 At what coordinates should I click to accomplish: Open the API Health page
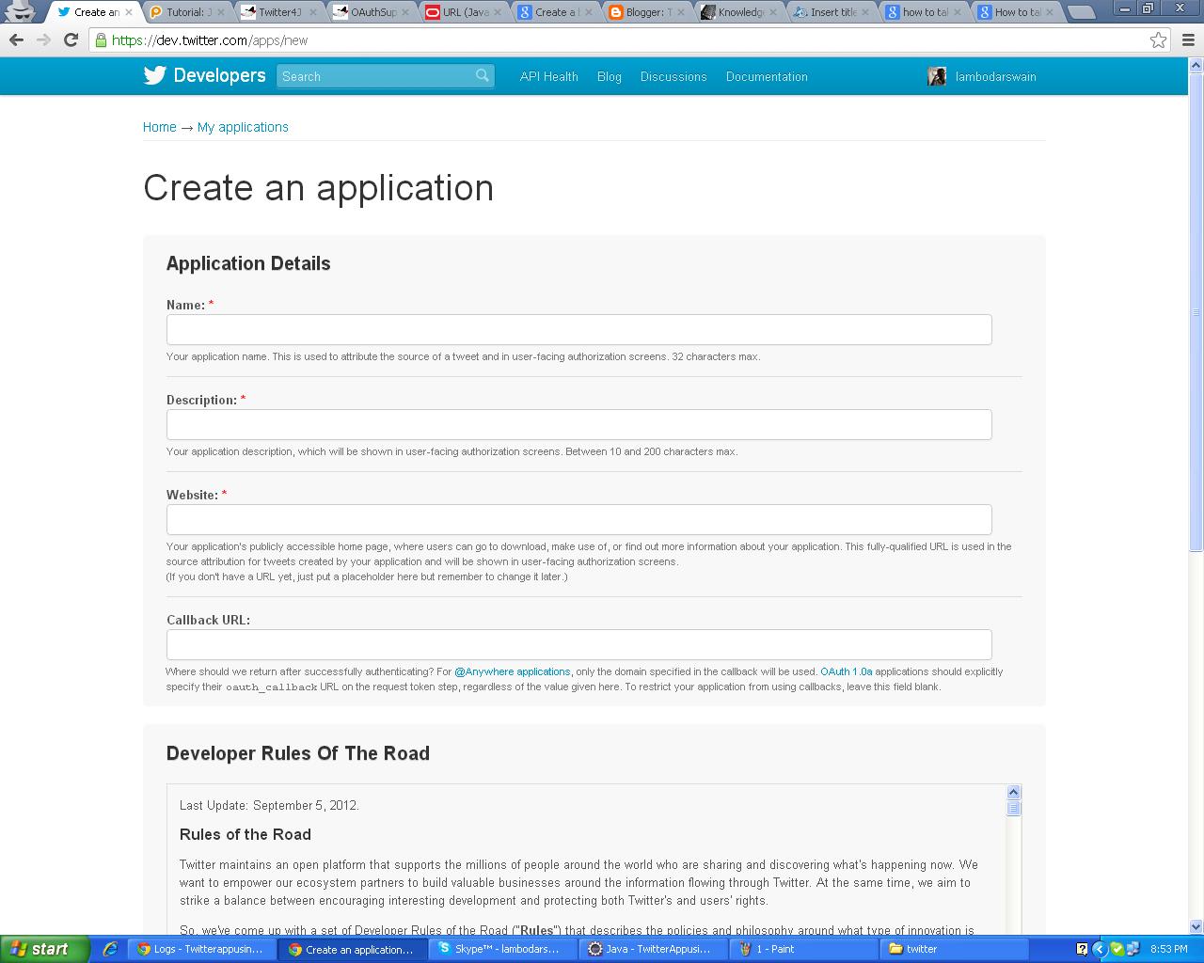[x=549, y=76]
